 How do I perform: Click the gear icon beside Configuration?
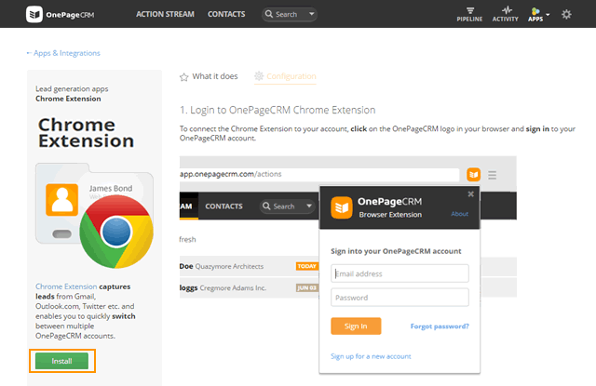click(x=259, y=76)
